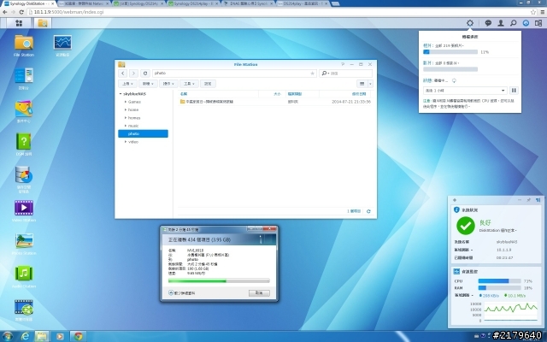Click the copy dialog green progress bar

tap(219, 280)
